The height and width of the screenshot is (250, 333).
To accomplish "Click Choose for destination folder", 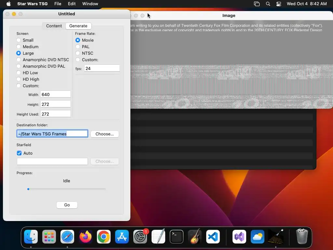I will click(x=104, y=134).
